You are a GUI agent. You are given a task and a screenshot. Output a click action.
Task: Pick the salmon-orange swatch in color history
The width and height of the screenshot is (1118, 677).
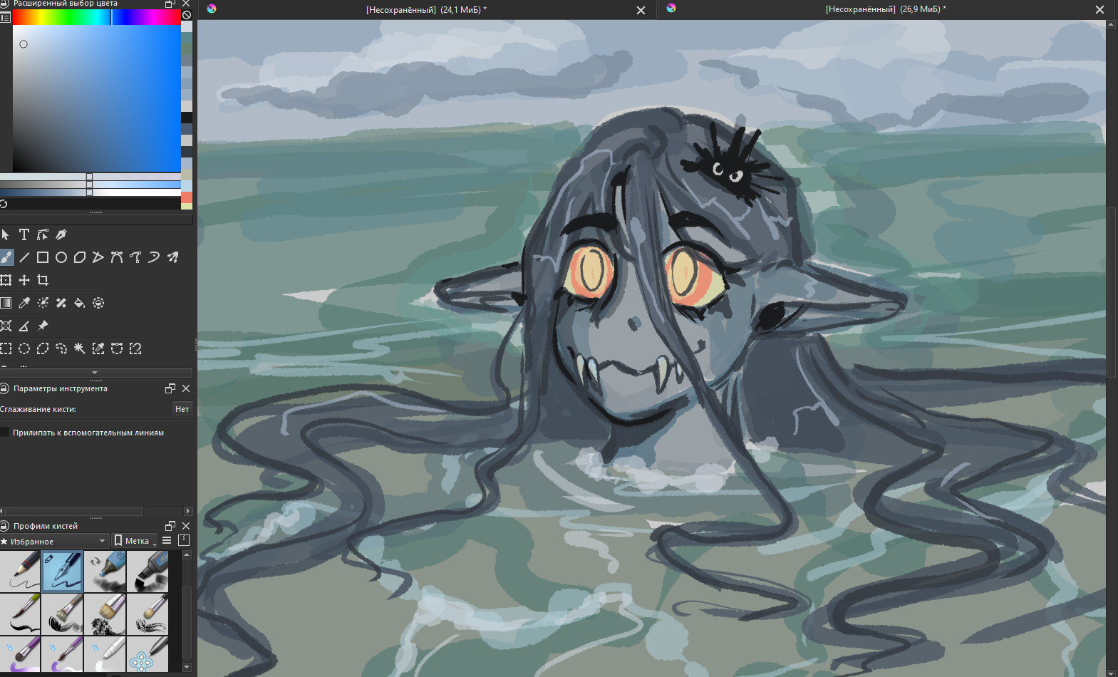[187, 197]
